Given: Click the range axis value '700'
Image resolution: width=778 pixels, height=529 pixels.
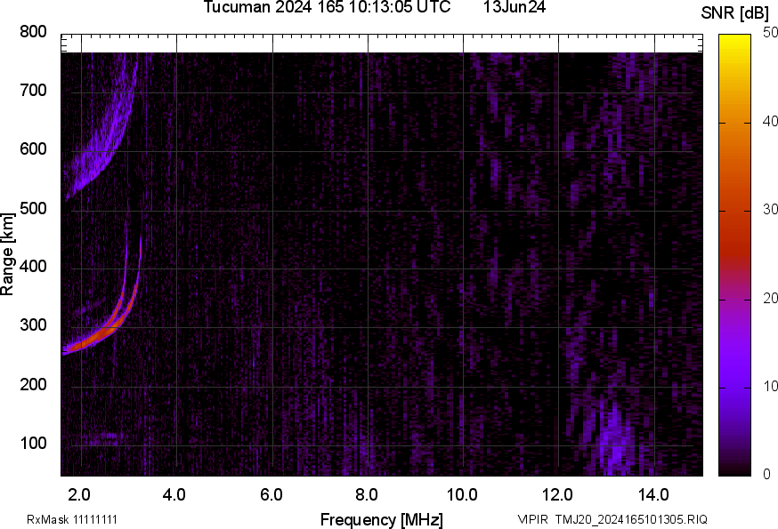Looking at the screenshot, I should point(33,90).
